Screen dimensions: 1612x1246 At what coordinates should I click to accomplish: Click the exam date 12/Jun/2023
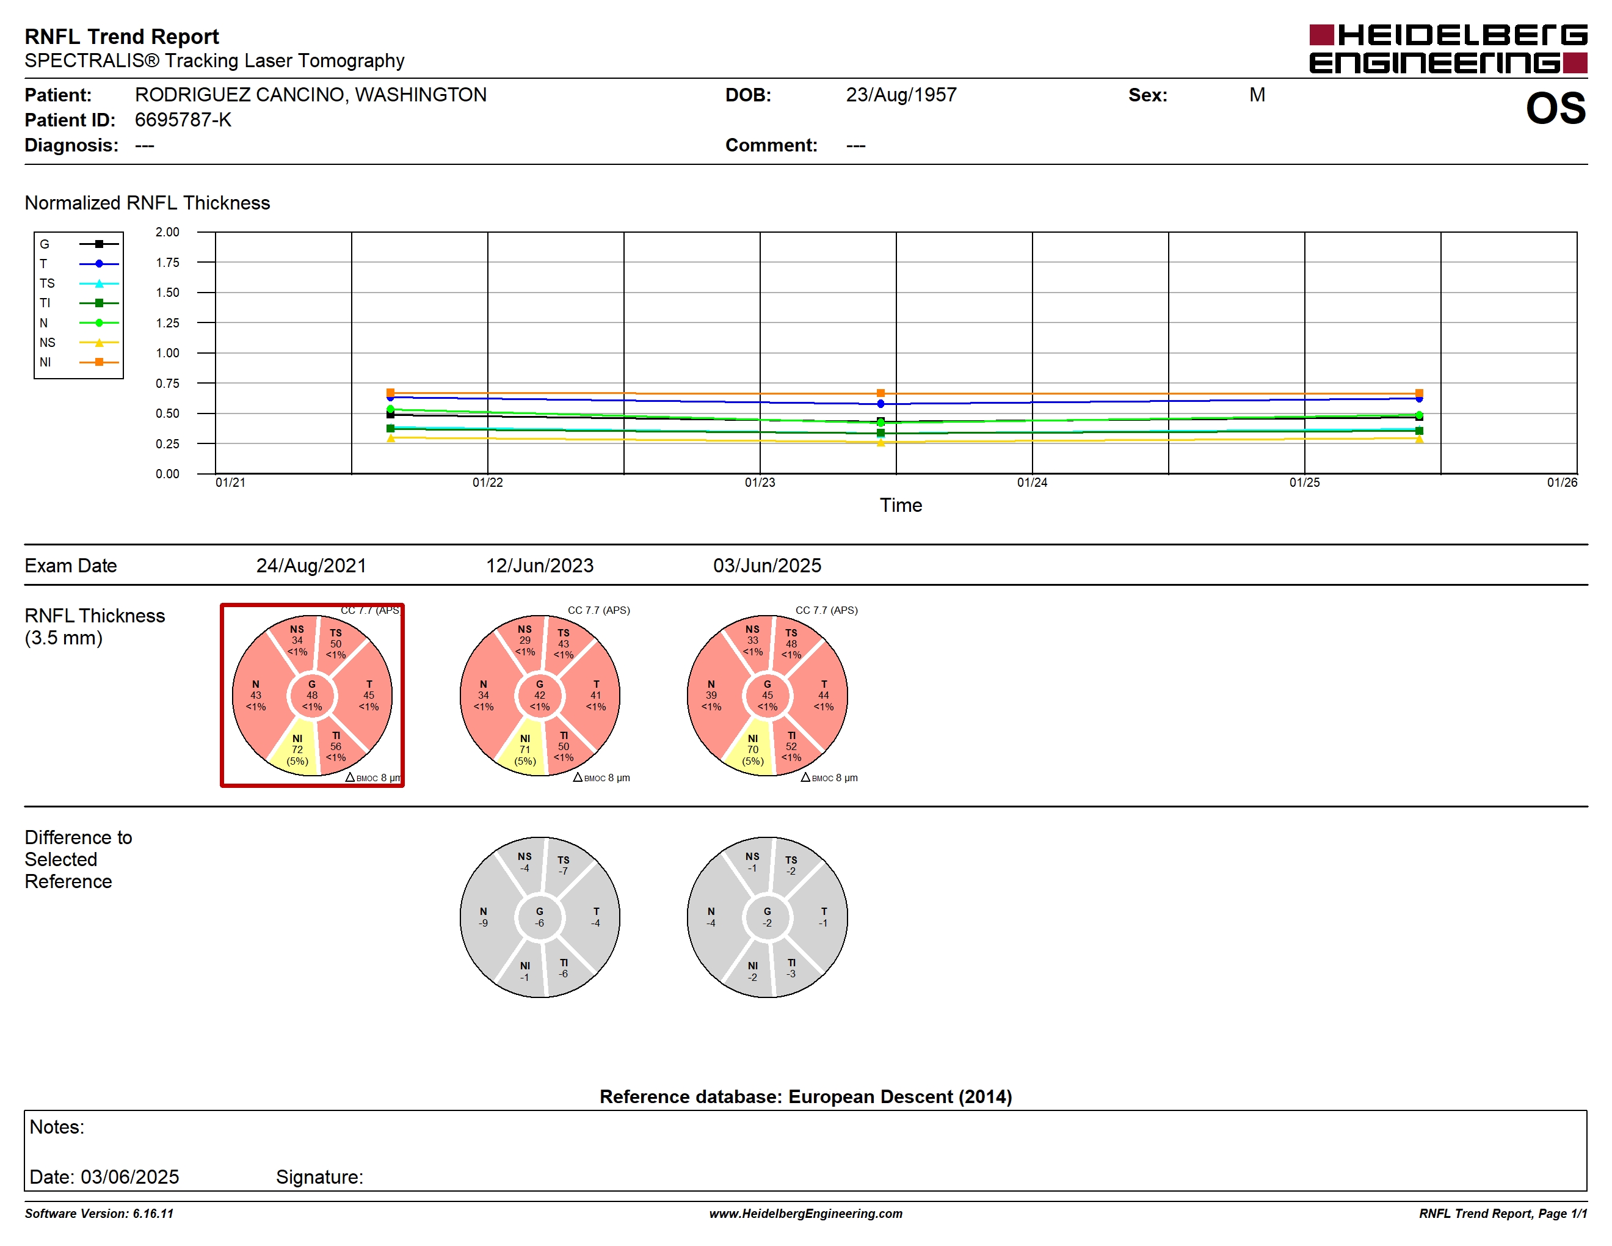(540, 566)
